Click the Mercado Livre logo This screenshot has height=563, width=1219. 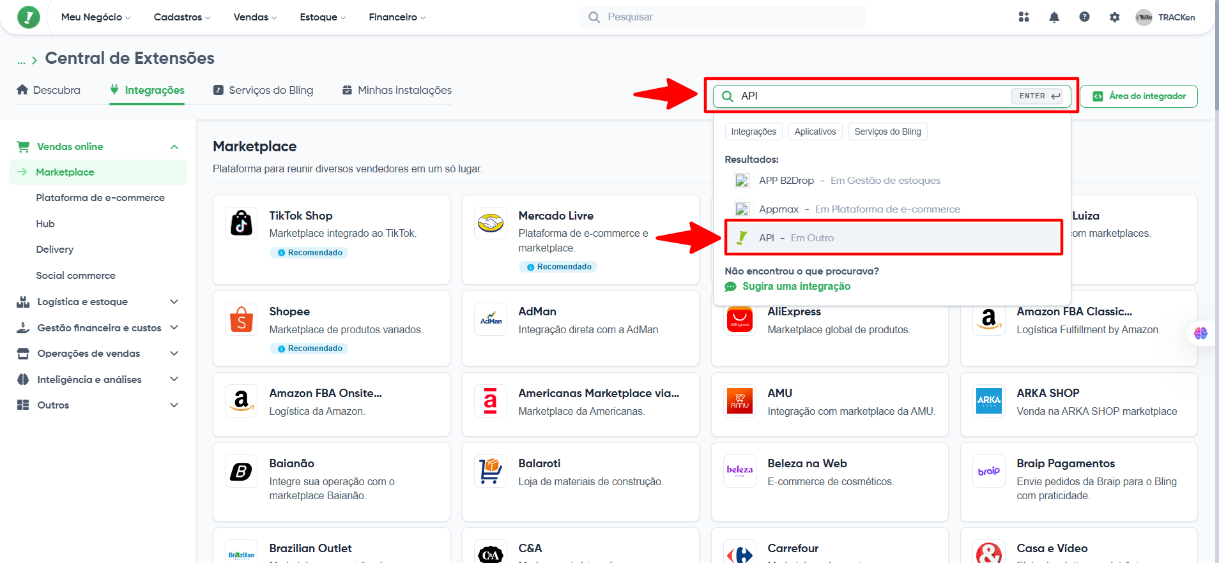click(491, 223)
